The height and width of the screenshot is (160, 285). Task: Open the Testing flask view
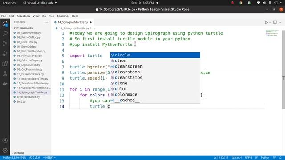point(5,74)
